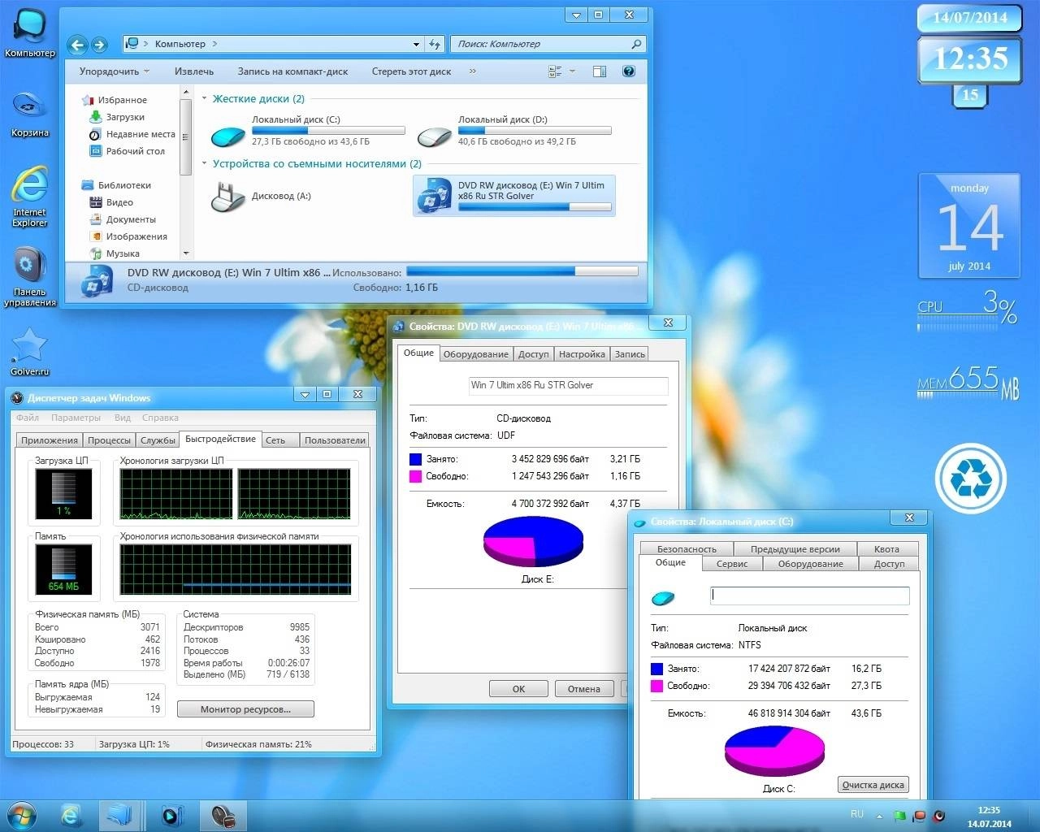Select Локальный диск (D:) drive icon
The height and width of the screenshot is (832, 1040).
click(x=435, y=135)
